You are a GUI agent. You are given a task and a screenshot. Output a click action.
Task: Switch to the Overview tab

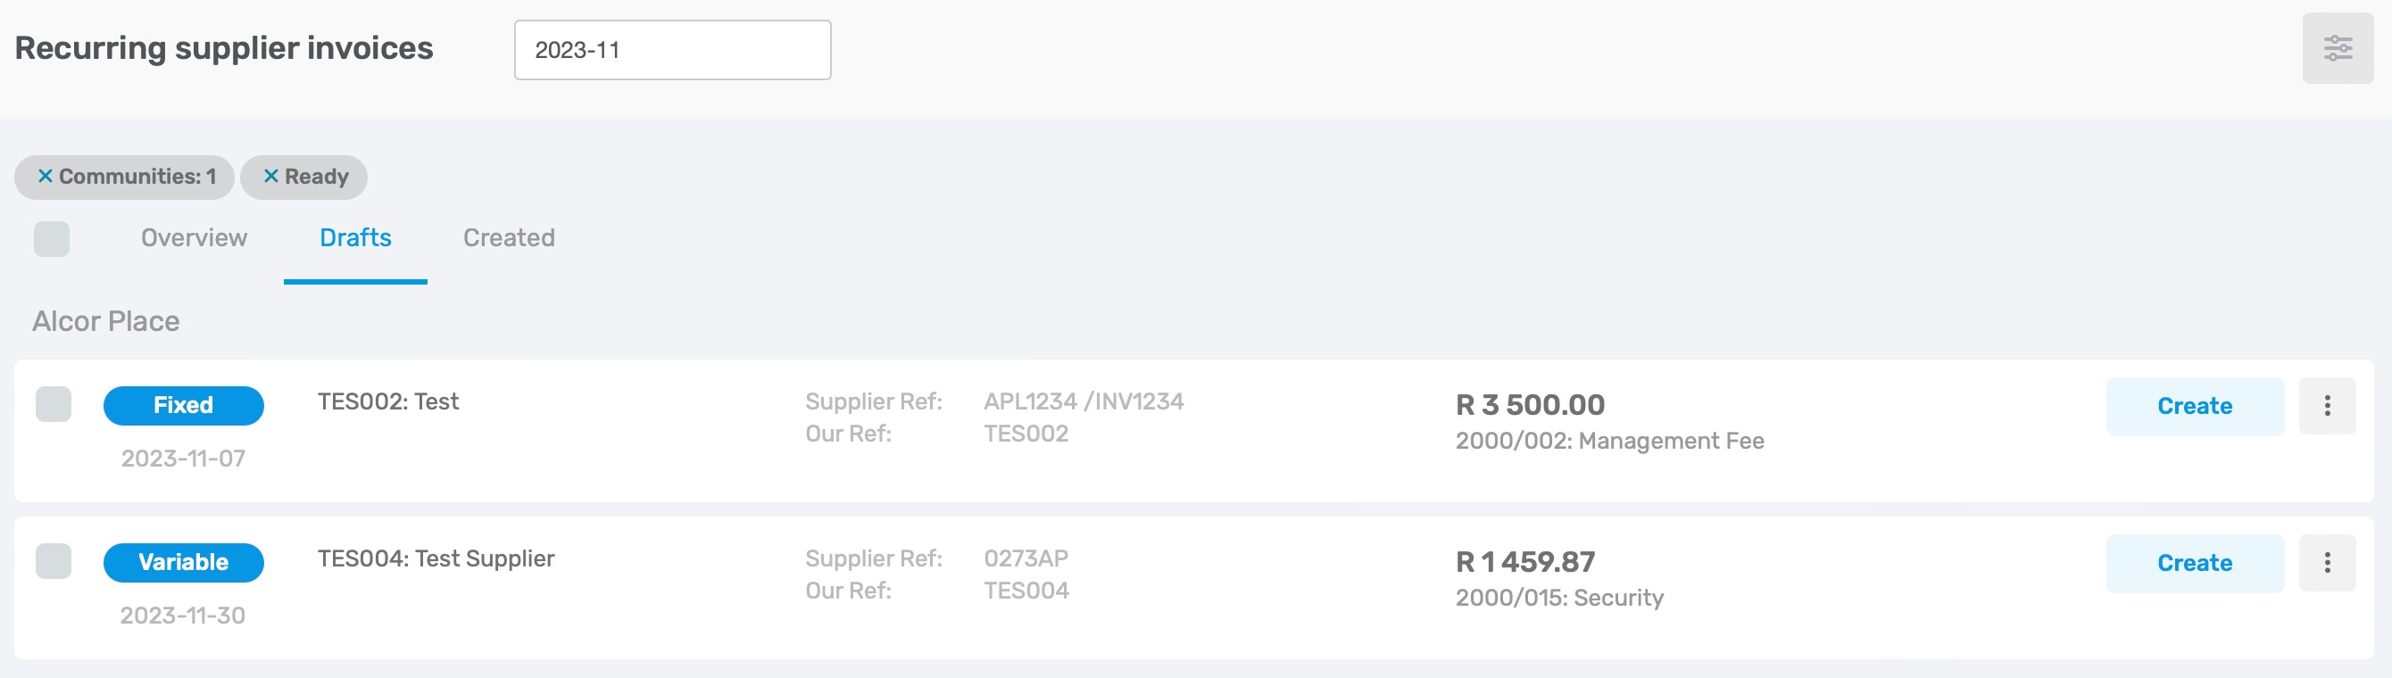point(194,237)
